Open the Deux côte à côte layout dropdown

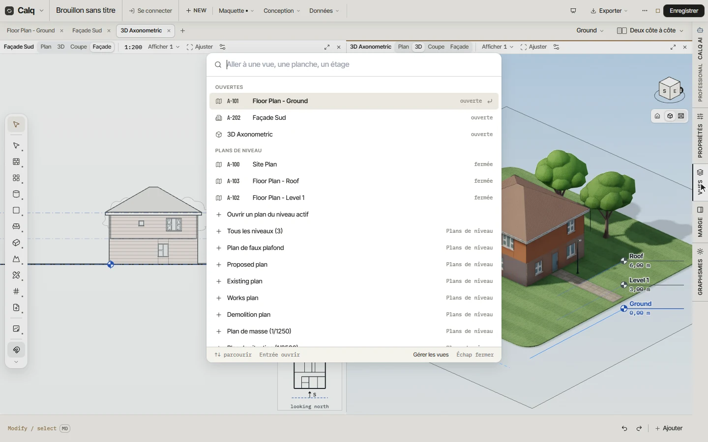650,30
